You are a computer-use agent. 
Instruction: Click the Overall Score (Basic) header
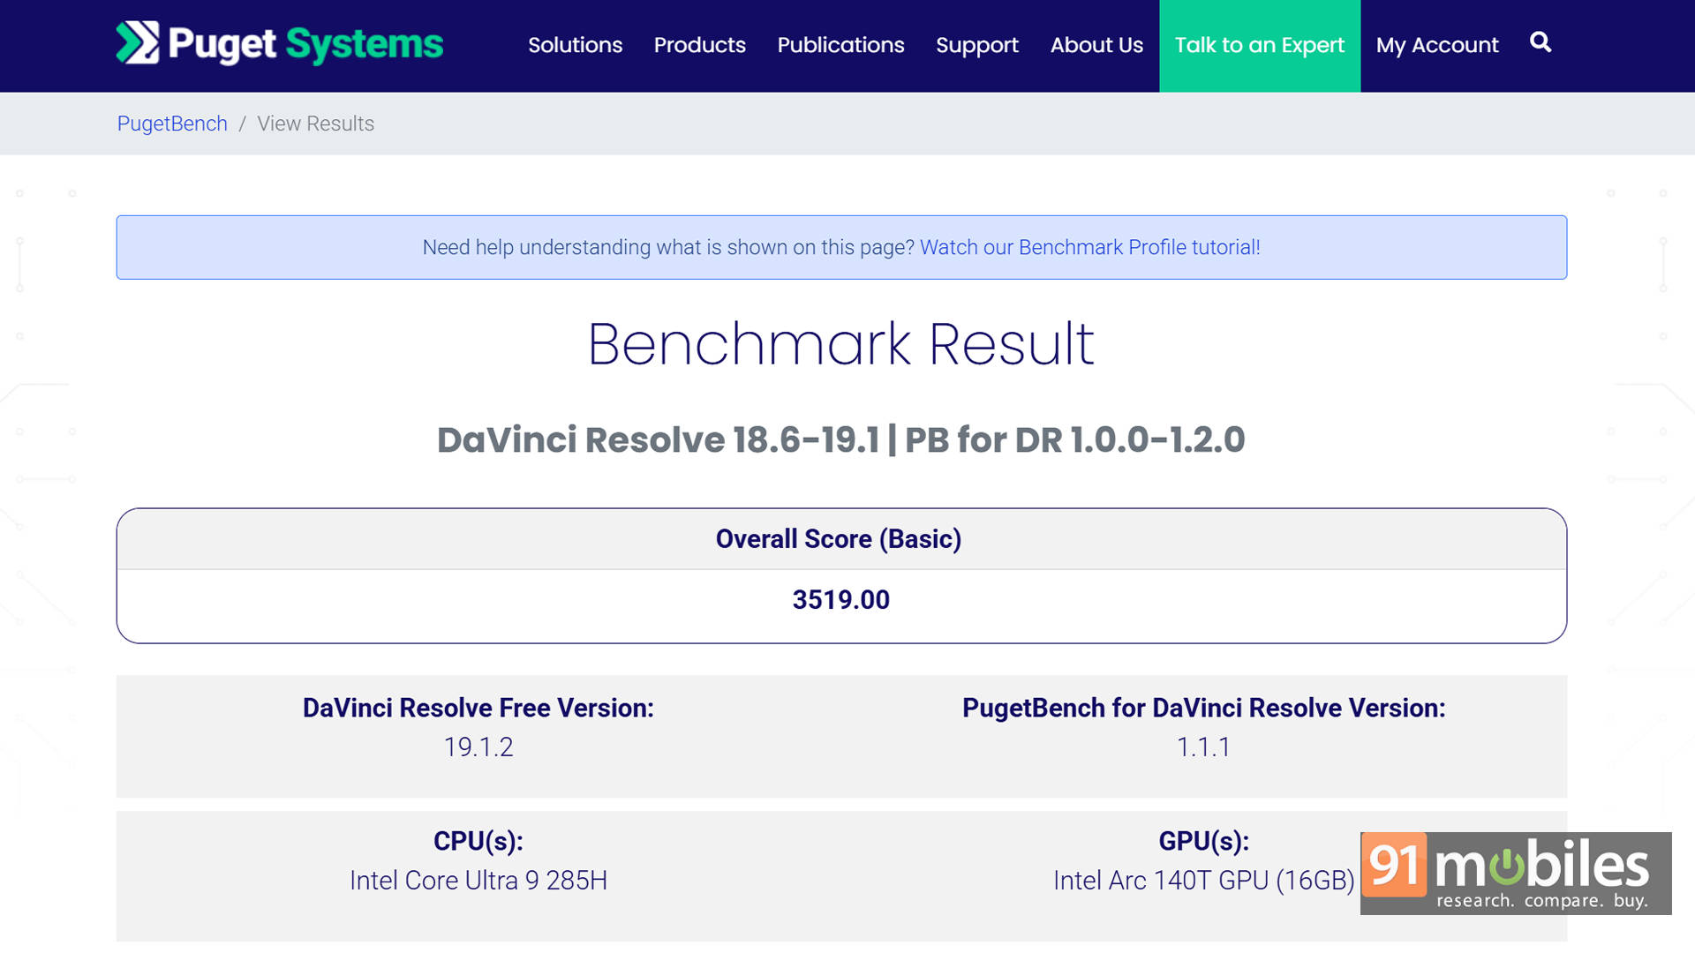coord(839,538)
